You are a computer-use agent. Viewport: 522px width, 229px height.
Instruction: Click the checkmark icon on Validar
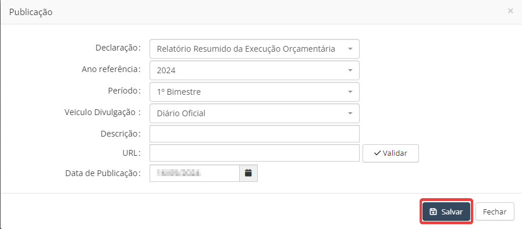tap(377, 153)
